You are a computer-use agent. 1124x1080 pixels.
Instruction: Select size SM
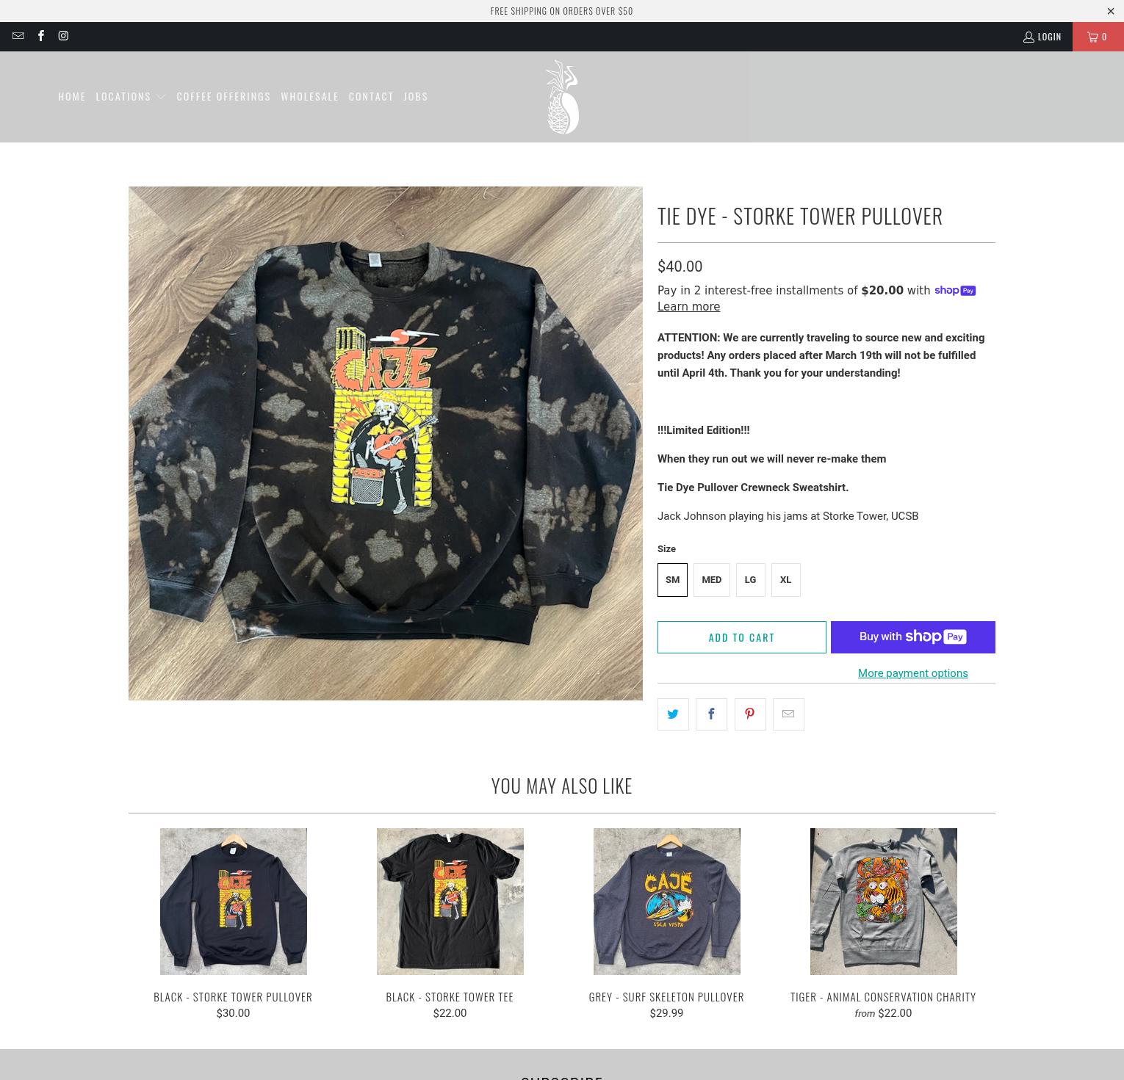[x=672, y=580]
